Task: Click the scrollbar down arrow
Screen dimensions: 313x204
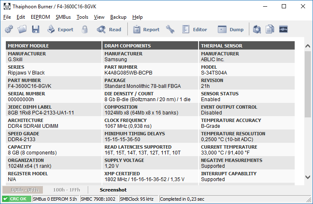Action: point(308,177)
